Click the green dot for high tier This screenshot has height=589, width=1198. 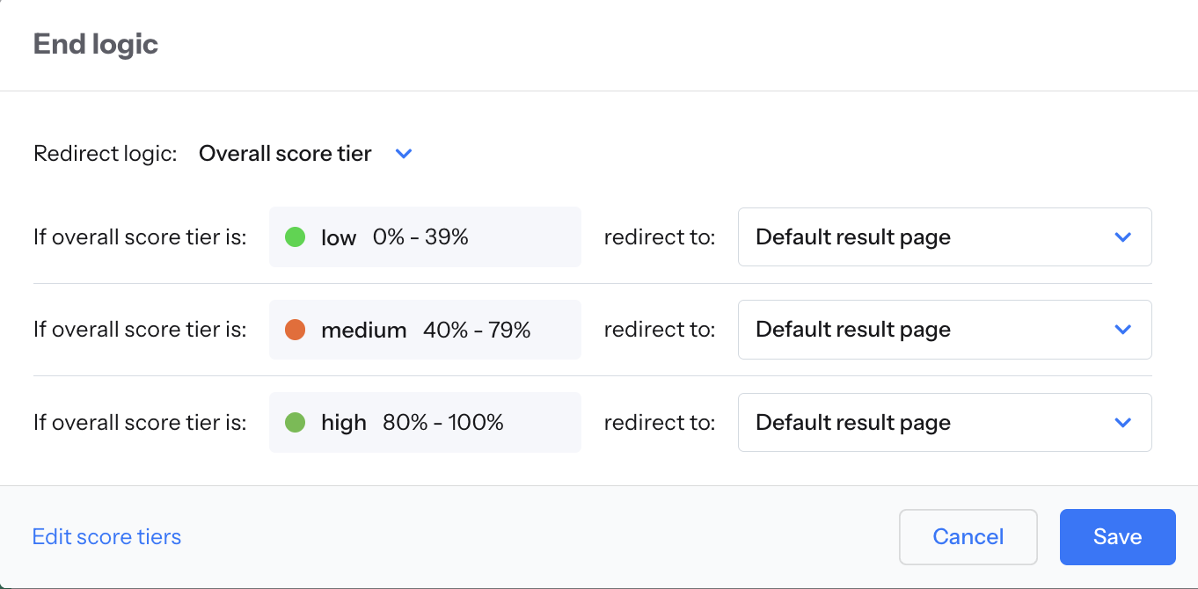[296, 422]
